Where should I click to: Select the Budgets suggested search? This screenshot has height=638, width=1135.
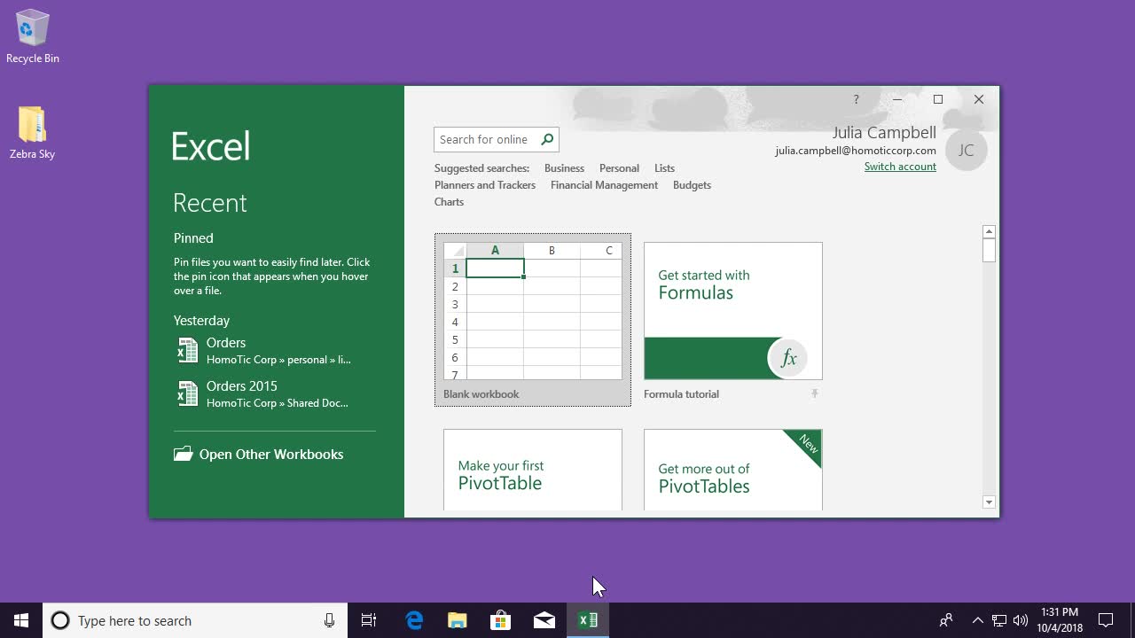[x=692, y=184]
